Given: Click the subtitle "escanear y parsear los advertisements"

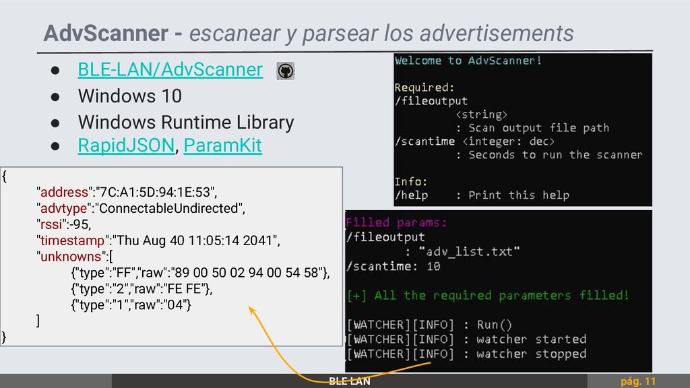Looking at the screenshot, I should (x=381, y=34).
